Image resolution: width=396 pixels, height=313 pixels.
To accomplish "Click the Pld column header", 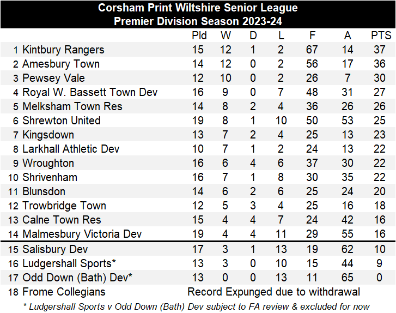I will (x=199, y=35).
